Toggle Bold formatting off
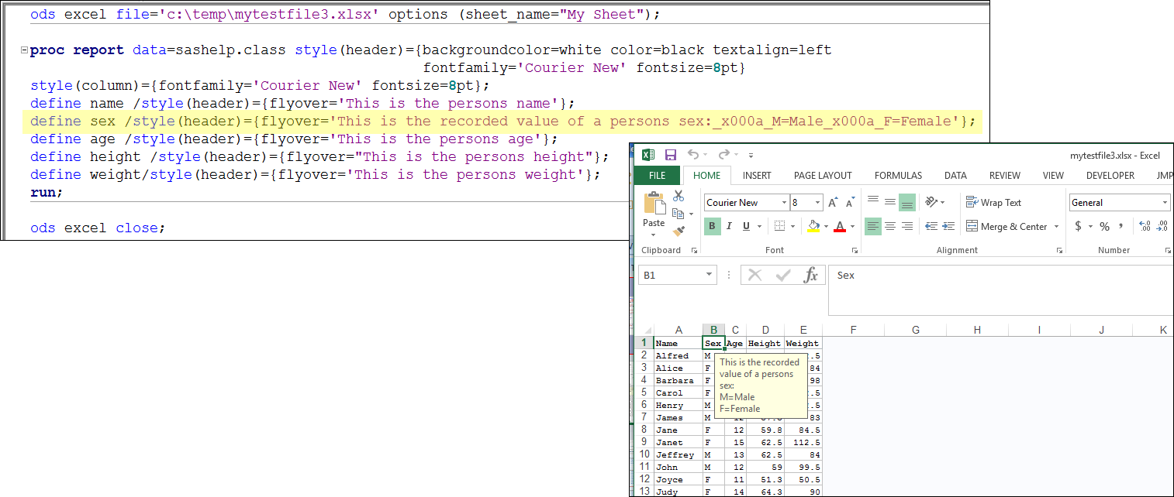The image size is (1174, 497). tap(712, 227)
